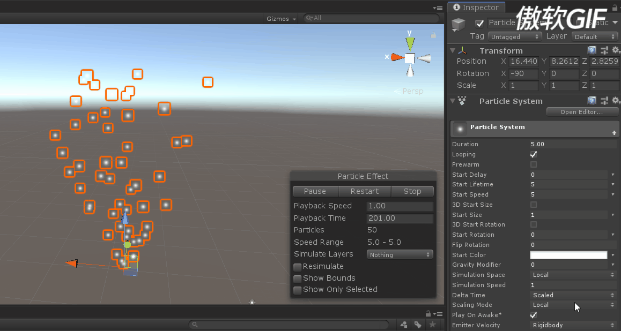This screenshot has height=331, width=621.
Task: Enable the Resimulate checkbox
Action: click(x=298, y=267)
